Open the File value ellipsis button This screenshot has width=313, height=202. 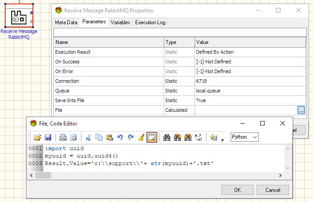(301, 110)
